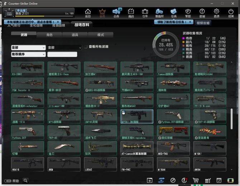Toggle the 查看所有武器 checkbox
The width and height of the screenshot is (240, 186).
click(x=86, y=46)
